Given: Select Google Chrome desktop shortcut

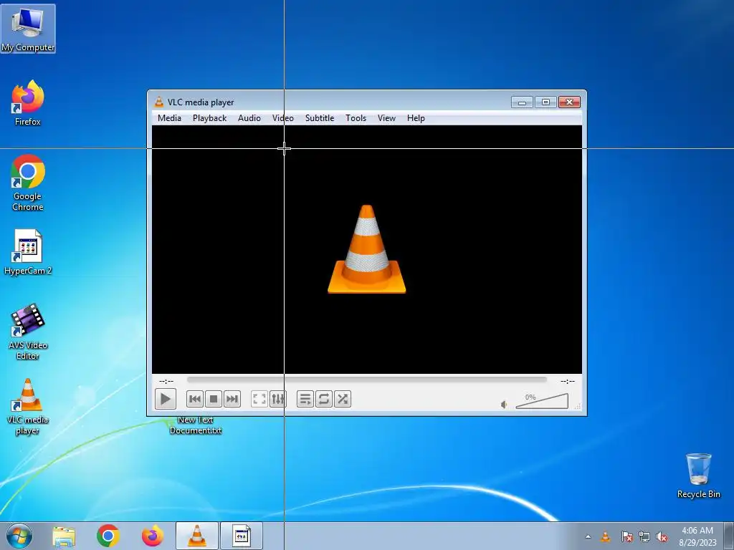Looking at the screenshot, I should coord(28,183).
